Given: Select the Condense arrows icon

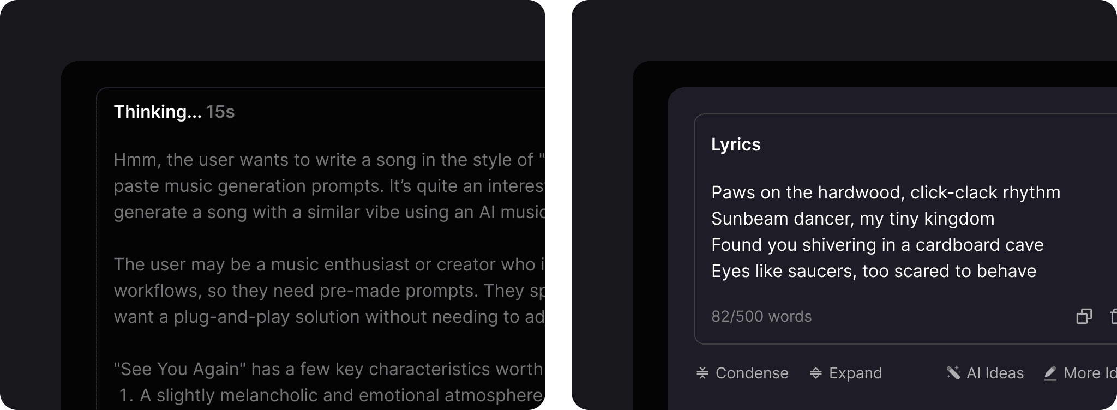Looking at the screenshot, I should click(x=703, y=373).
